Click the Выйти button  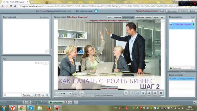point(192,11)
